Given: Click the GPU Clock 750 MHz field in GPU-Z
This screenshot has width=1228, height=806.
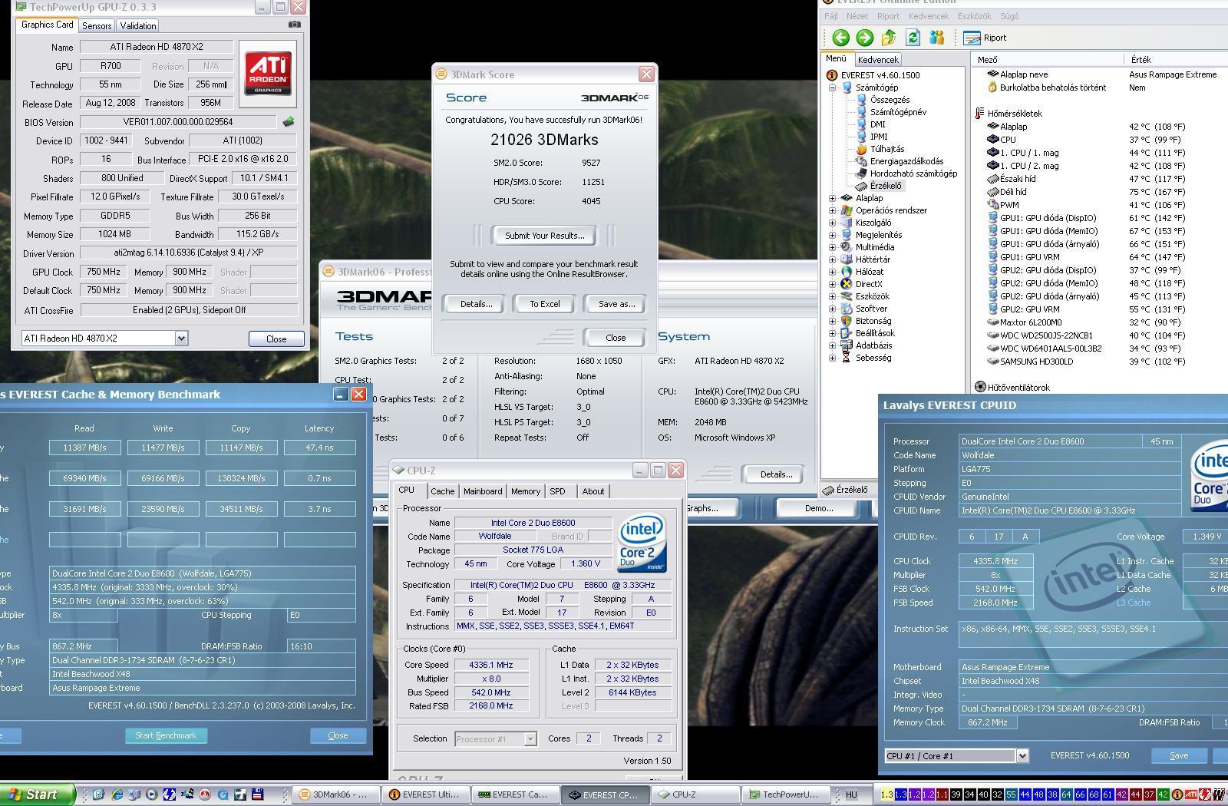Looking at the screenshot, I should tap(103, 272).
